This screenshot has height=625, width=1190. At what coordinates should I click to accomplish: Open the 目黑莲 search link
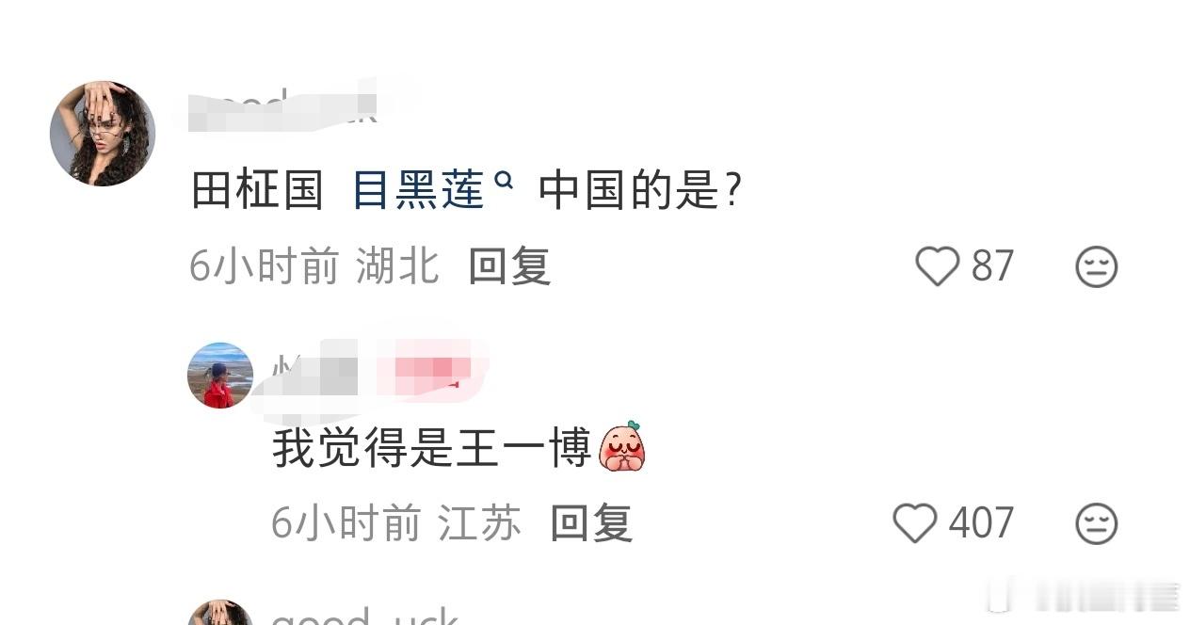click(418, 191)
